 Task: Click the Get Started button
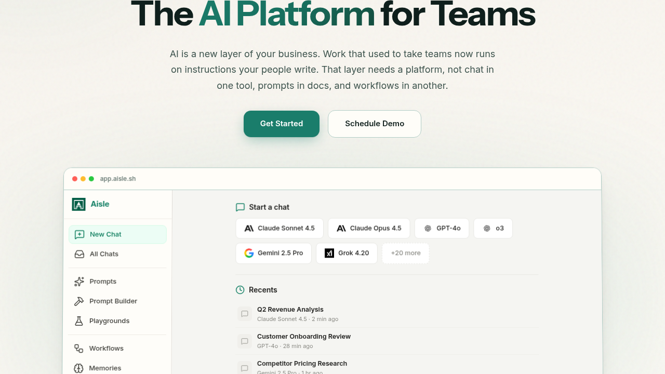(x=282, y=124)
